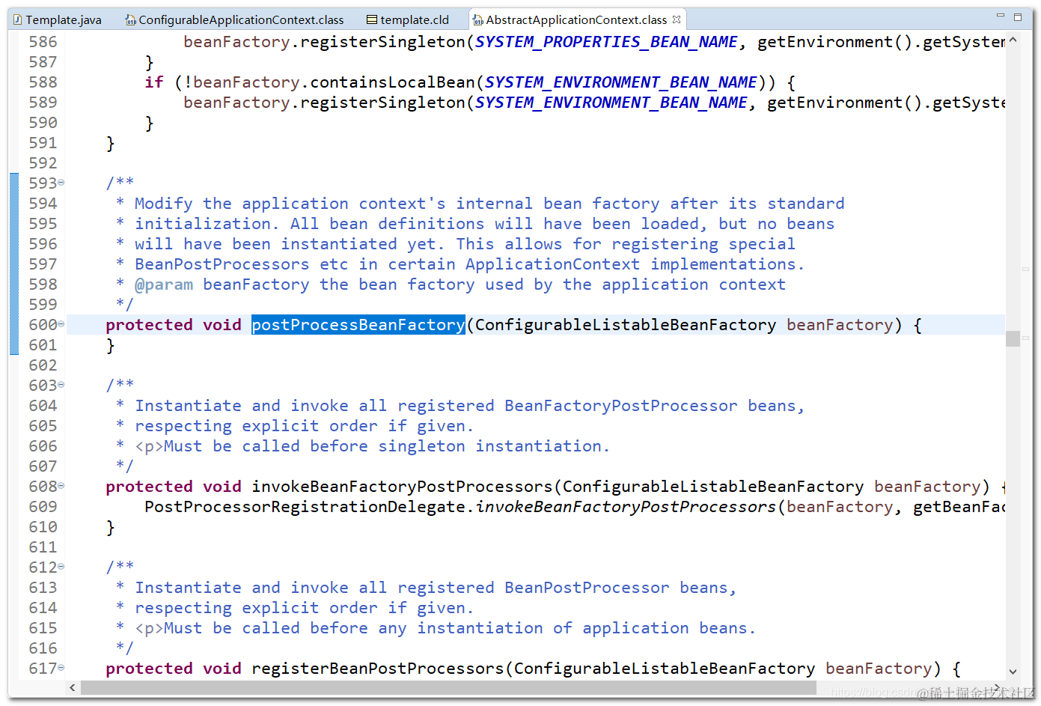Collapse the Javadoc comment at line 603
1041x706 pixels.
tap(61, 385)
